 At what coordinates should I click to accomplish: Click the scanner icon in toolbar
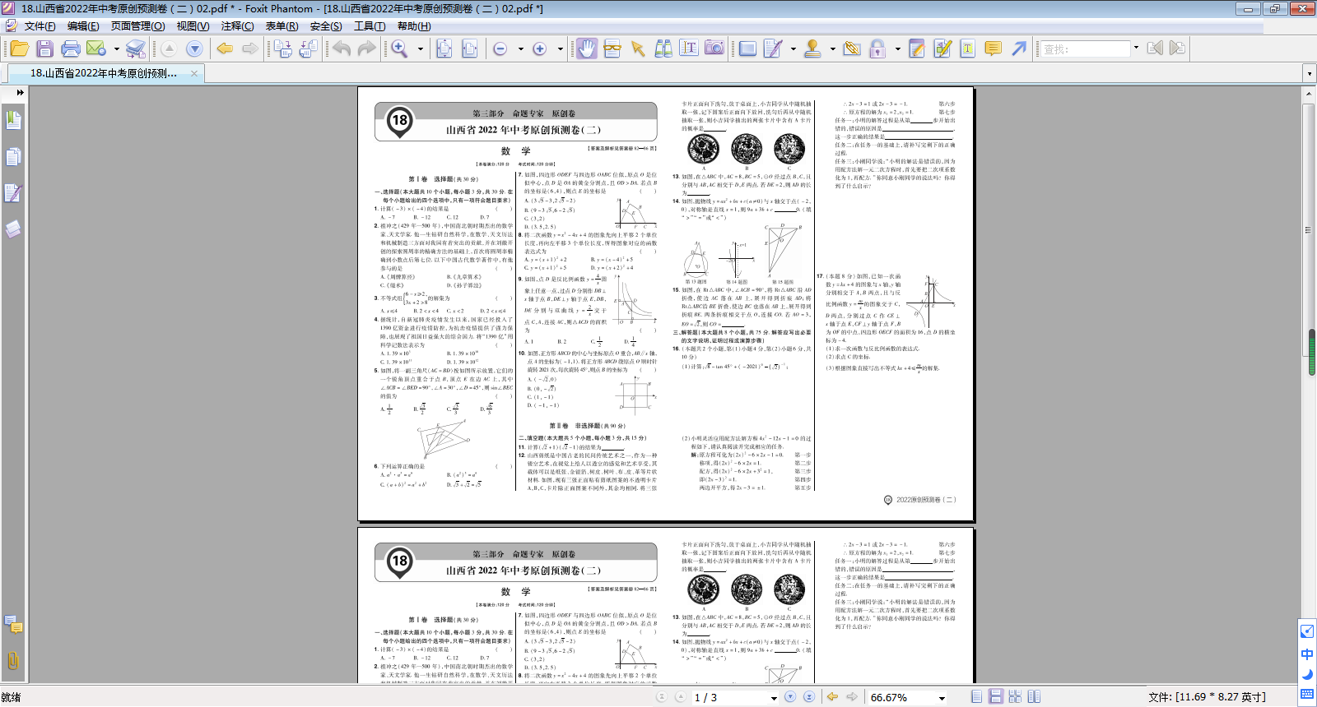pyautogui.click(x=136, y=49)
